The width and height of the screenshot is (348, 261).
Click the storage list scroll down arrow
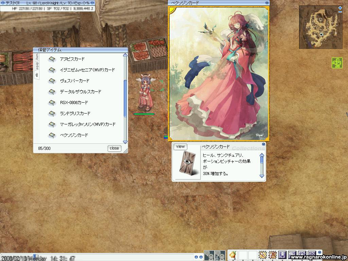125,142
